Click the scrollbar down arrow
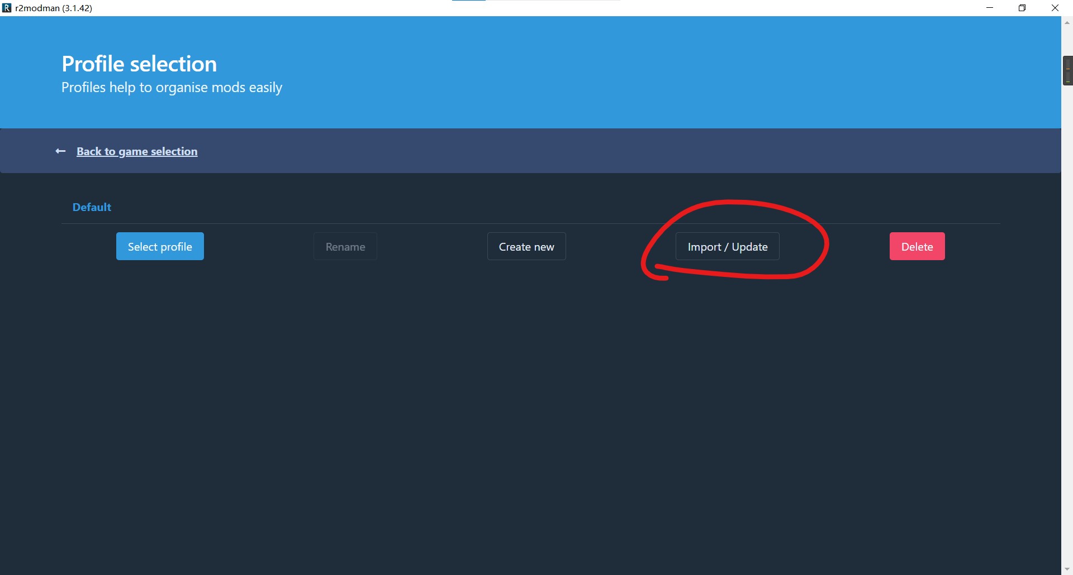Viewport: 1073px width, 575px height. coord(1067,569)
